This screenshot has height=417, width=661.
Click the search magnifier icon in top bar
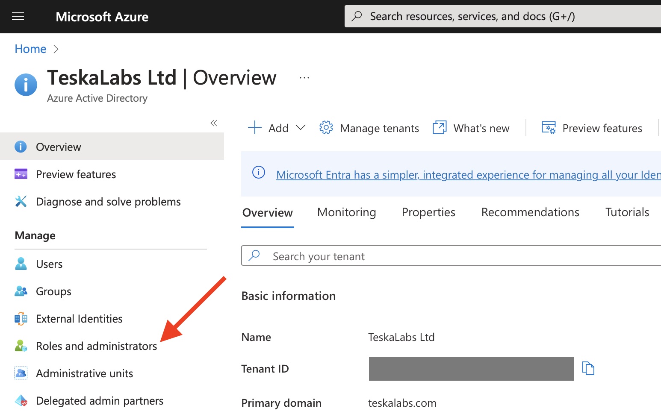pyautogui.click(x=357, y=16)
